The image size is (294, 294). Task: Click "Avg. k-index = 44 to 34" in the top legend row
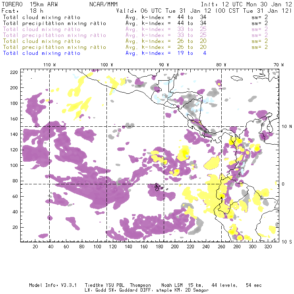tap(166, 17)
